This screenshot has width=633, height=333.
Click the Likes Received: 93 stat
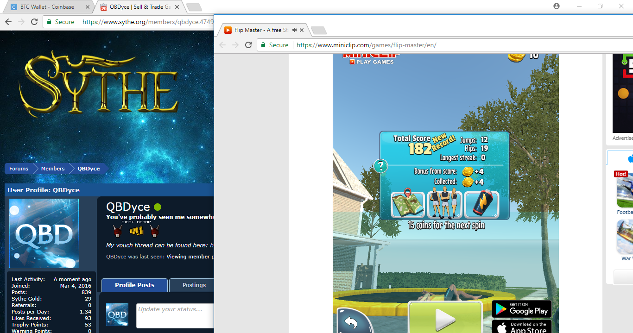(x=51, y=318)
